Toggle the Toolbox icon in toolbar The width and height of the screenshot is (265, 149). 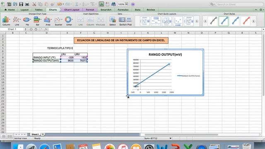click(x=108, y=4)
